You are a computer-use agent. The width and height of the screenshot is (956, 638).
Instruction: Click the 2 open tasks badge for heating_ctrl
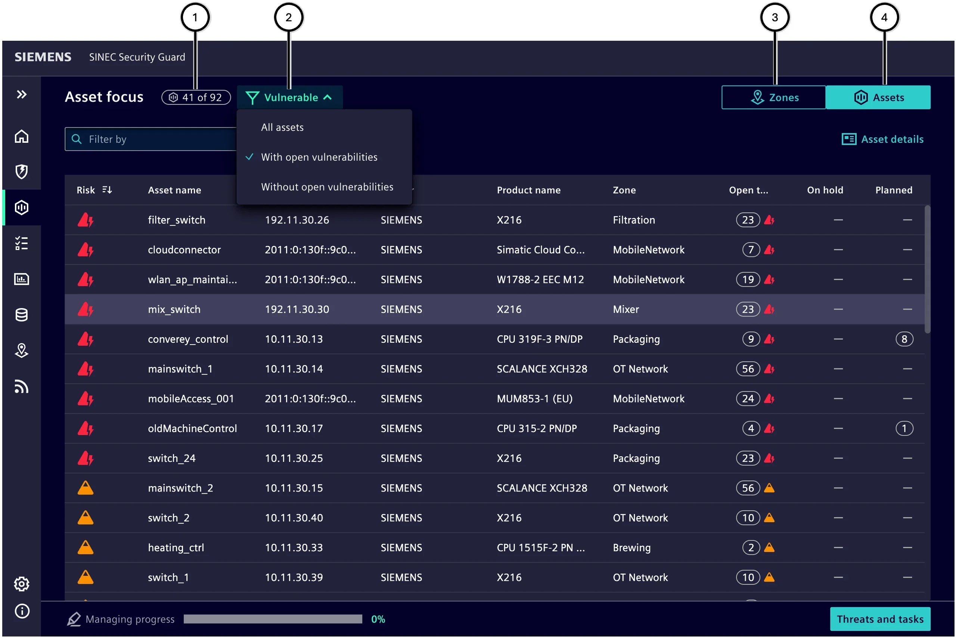tap(751, 548)
